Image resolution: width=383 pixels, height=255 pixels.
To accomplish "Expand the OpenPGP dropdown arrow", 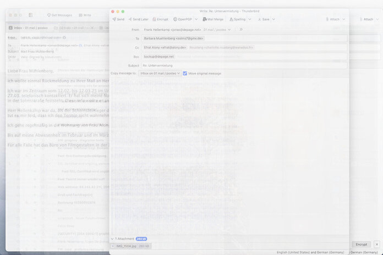I will click(x=196, y=19).
